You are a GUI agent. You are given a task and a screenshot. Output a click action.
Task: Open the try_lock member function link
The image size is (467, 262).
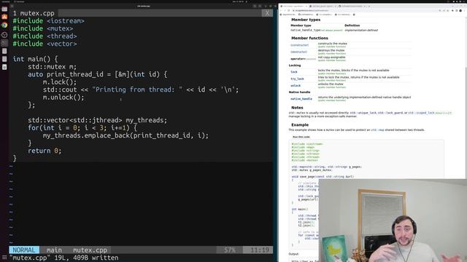tap(297, 79)
